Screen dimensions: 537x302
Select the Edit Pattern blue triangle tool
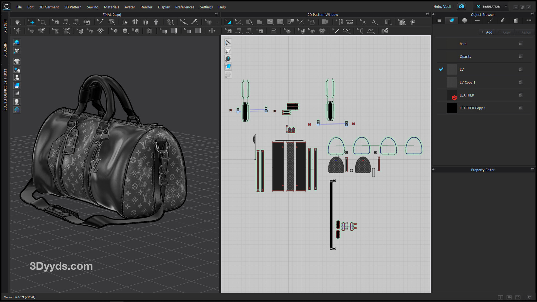tap(228, 22)
